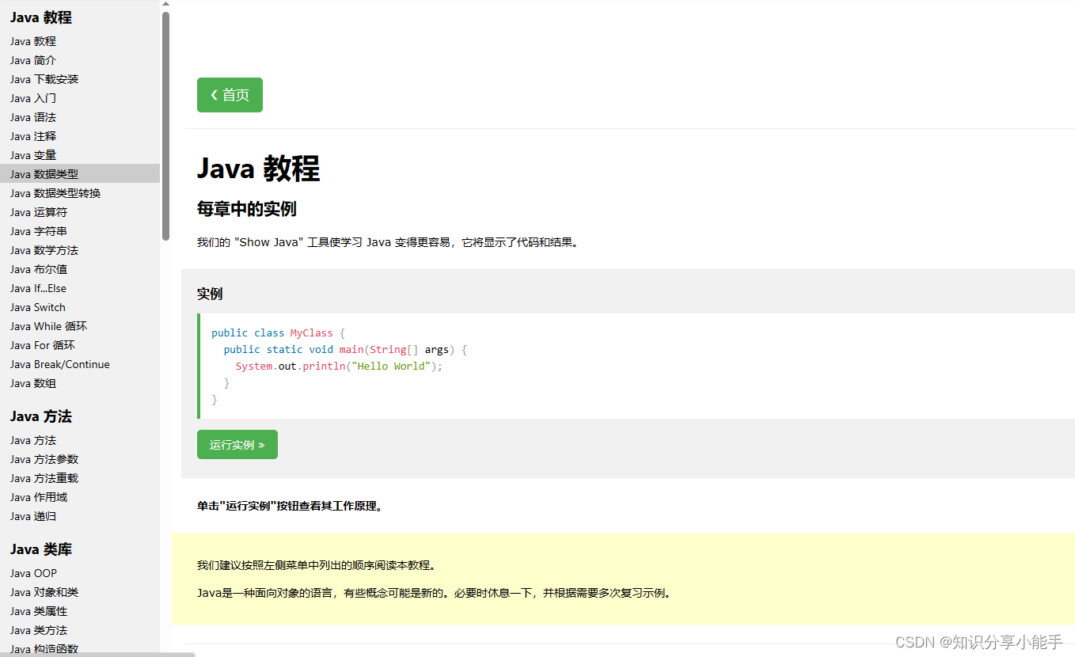
Task: Select the highlighted Java 数据类型 entry
Action: pyautogui.click(x=43, y=173)
